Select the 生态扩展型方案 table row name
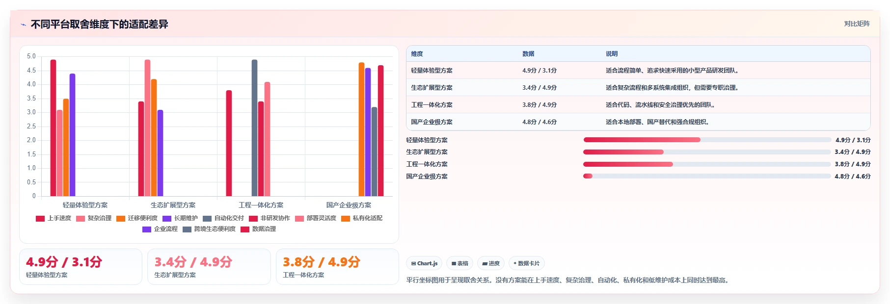Screen dimensions: 890x304 pos(432,88)
